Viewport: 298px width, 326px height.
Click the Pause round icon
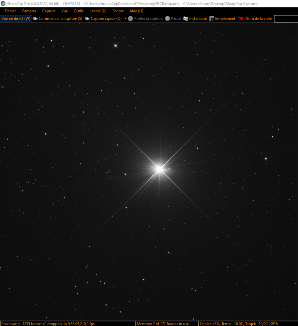pyautogui.click(x=167, y=19)
